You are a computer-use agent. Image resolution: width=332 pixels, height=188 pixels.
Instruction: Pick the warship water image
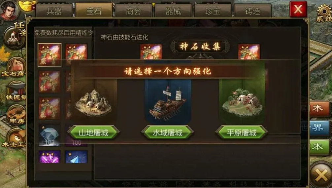168,102
